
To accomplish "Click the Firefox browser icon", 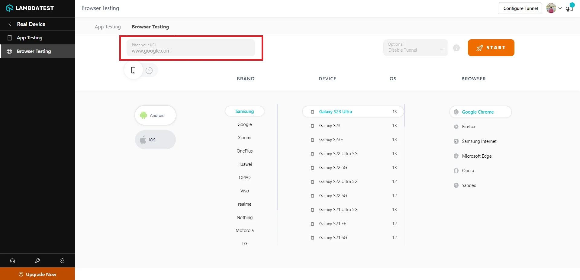I will pyautogui.click(x=456, y=127).
